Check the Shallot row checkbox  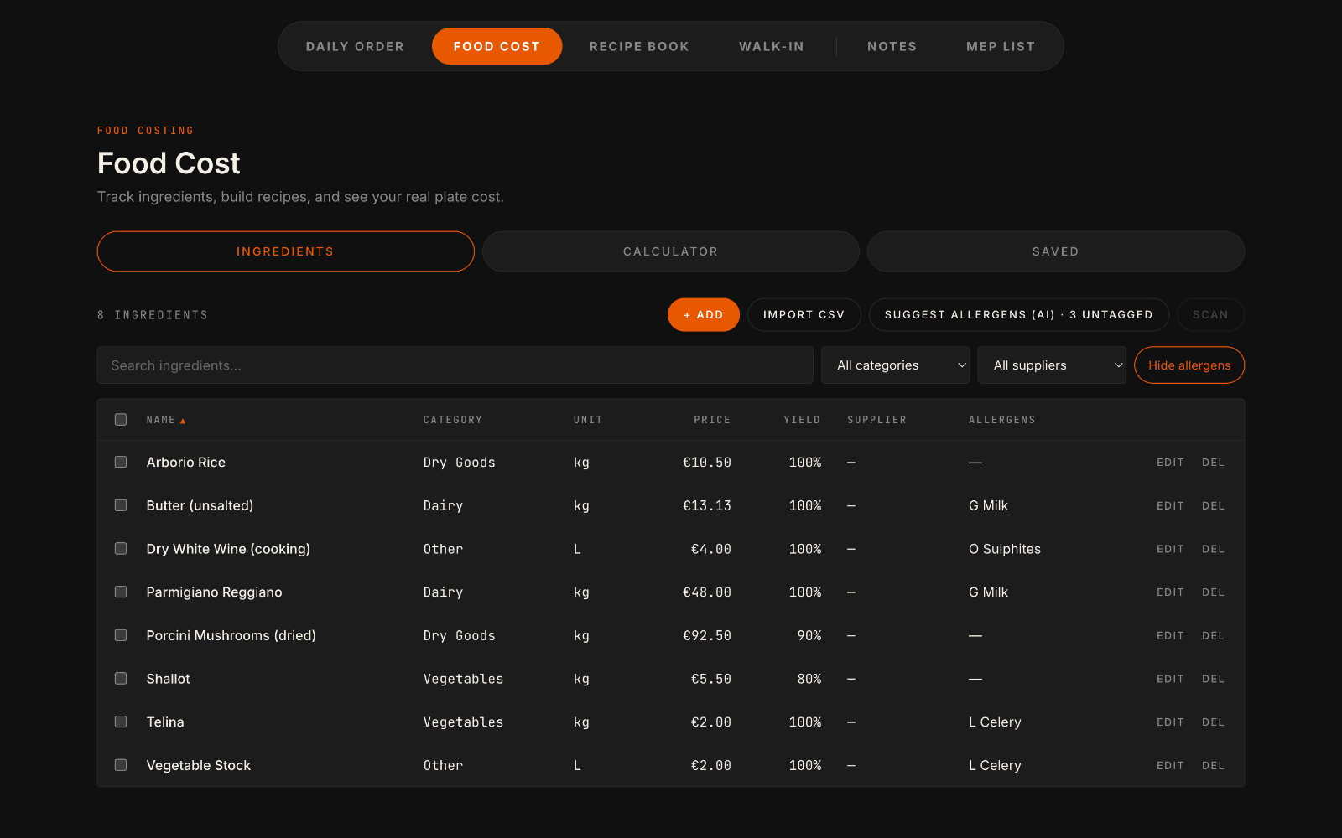tap(121, 679)
